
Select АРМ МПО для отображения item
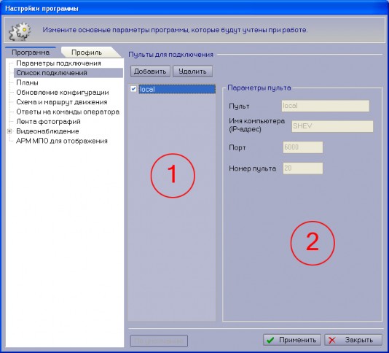(x=62, y=141)
